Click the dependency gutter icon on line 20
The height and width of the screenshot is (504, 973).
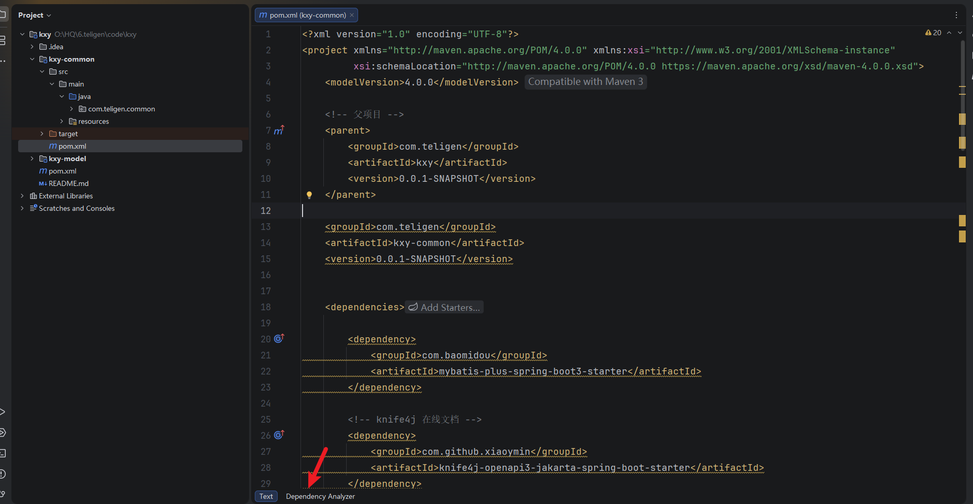point(279,338)
